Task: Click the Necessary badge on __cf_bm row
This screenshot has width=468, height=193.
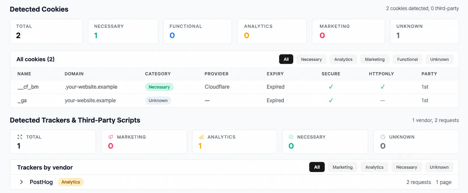Action: (x=159, y=87)
